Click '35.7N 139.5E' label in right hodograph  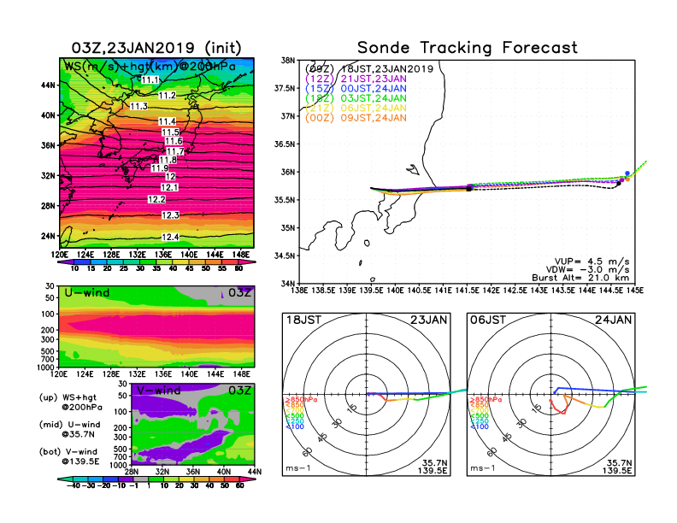coord(617,467)
